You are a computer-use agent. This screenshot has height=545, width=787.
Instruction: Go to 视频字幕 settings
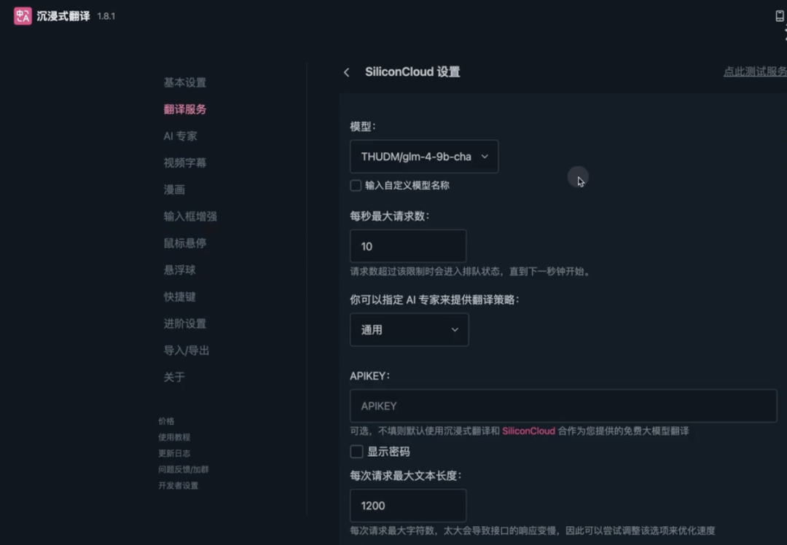184,162
